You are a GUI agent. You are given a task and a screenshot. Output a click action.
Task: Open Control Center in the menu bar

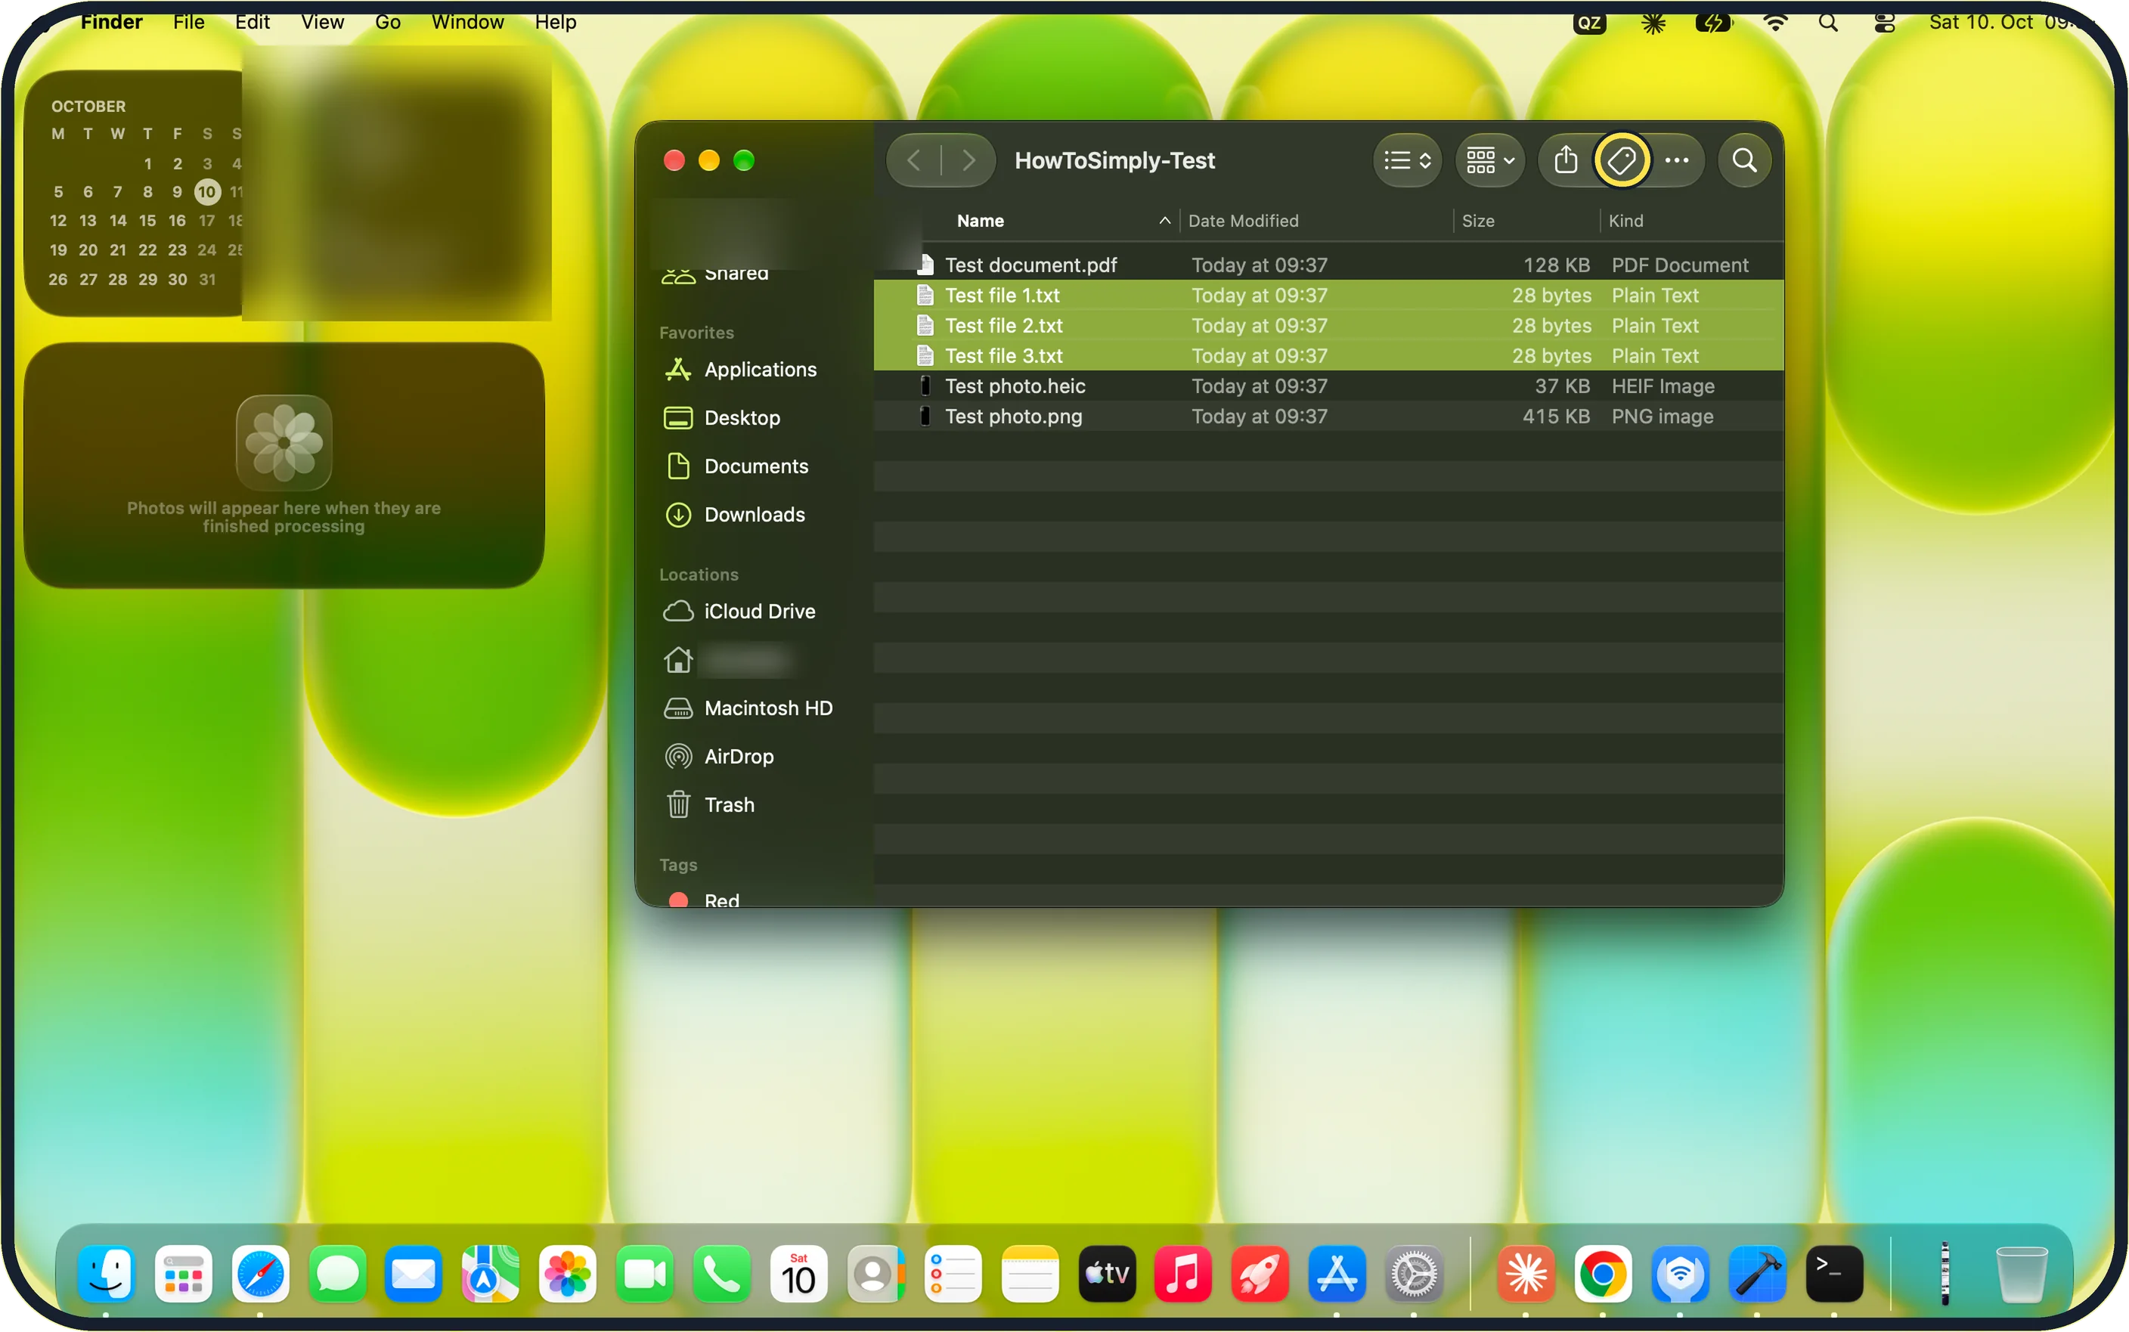pyautogui.click(x=1883, y=23)
